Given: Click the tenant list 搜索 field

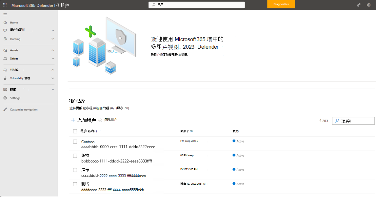Looking at the screenshot, I should click(353, 121).
